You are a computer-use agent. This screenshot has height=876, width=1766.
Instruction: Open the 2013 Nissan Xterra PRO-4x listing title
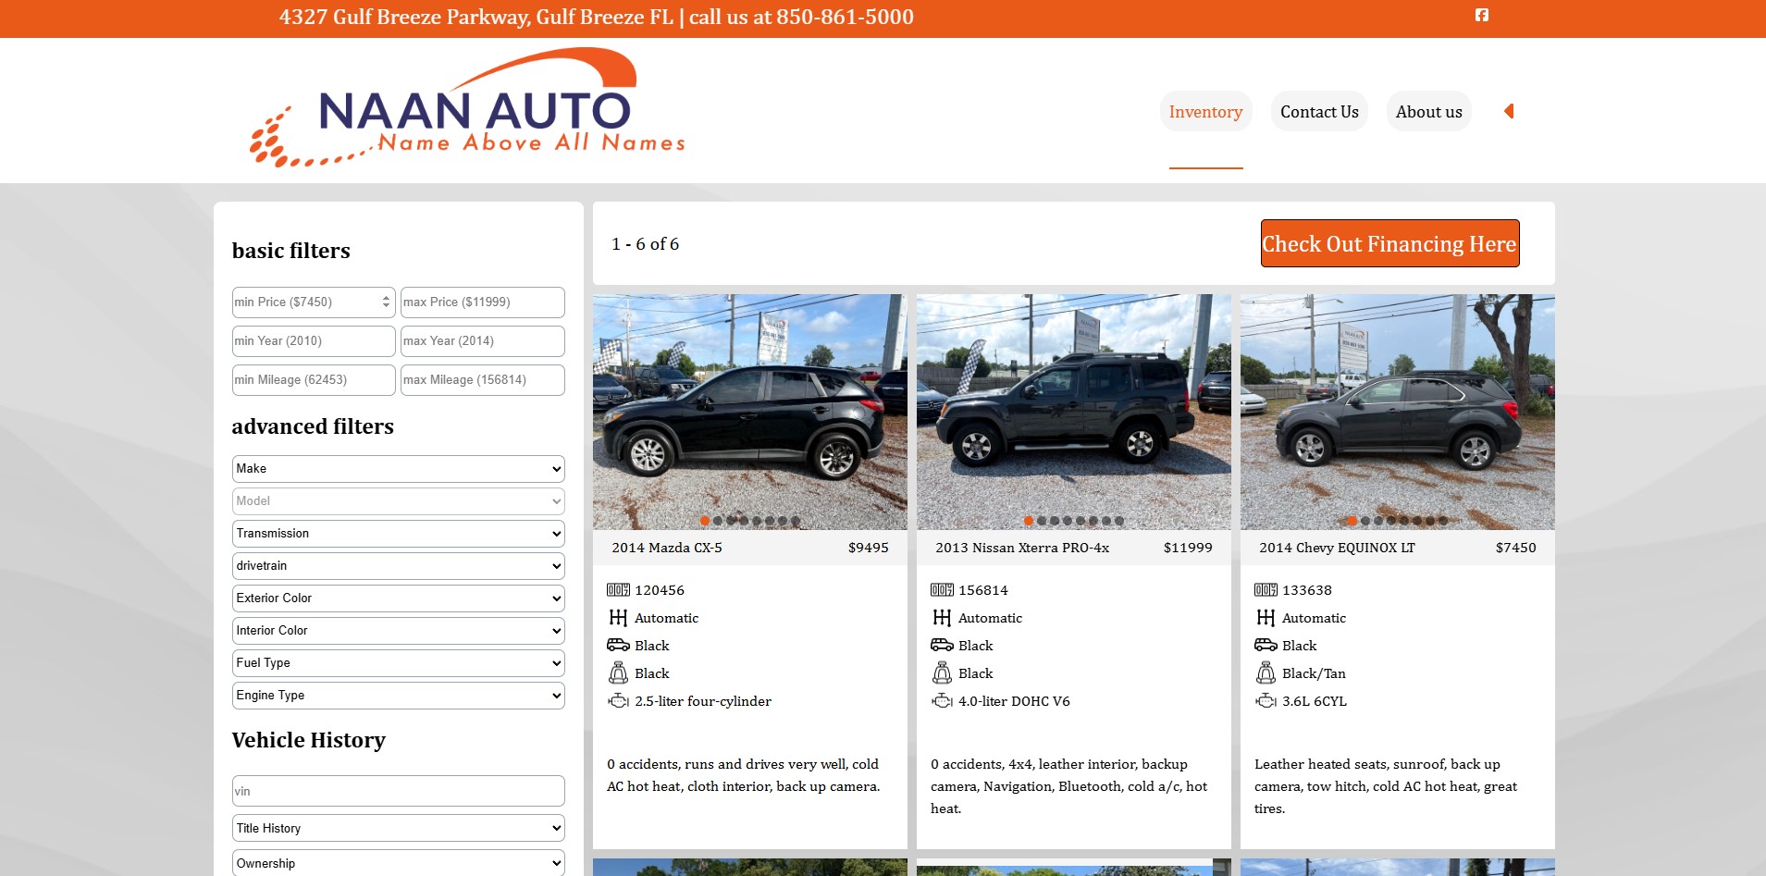1021,548
